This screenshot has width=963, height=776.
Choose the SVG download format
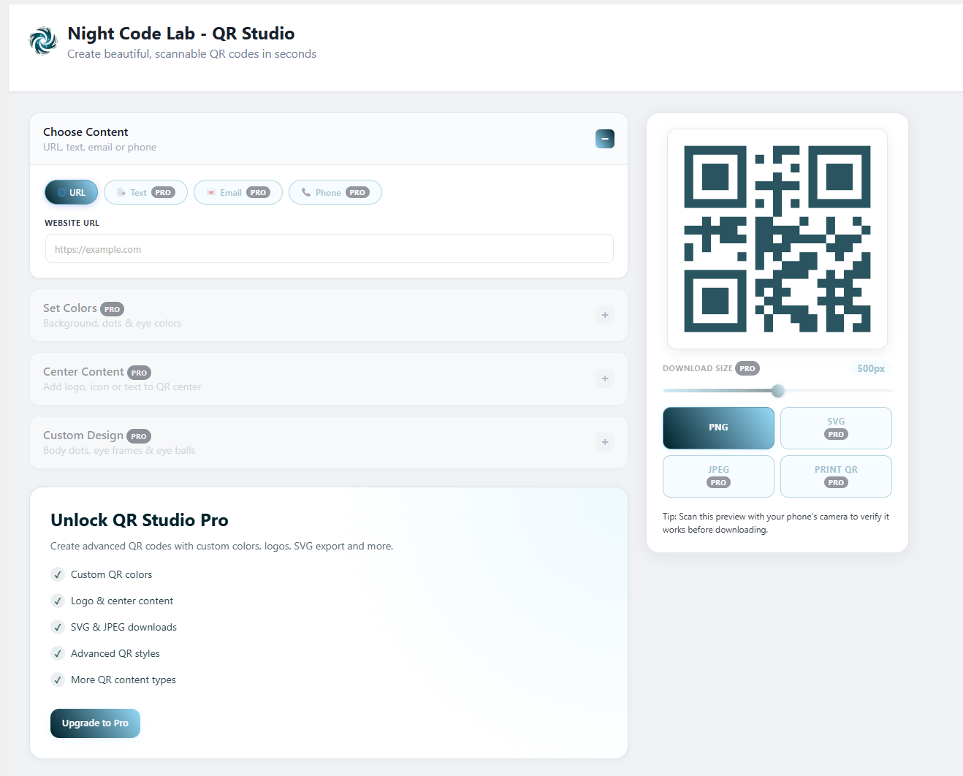click(836, 427)
